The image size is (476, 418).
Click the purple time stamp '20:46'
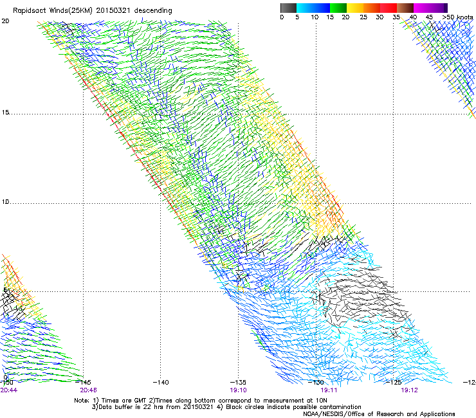pyautogui.click(x=88, y=390)
